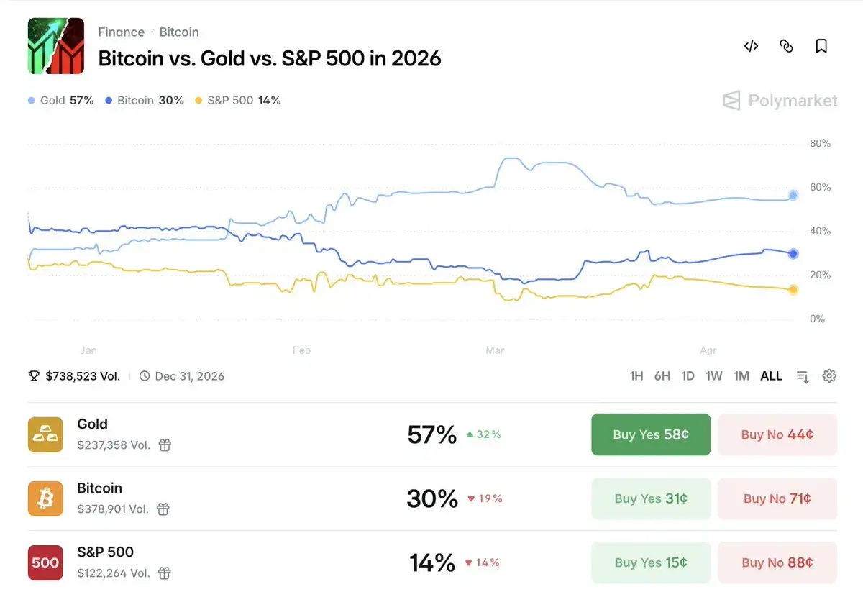Open the Bitcoin breadcrumb link
This screenshot has height=615, width=863.
(179, 32)
